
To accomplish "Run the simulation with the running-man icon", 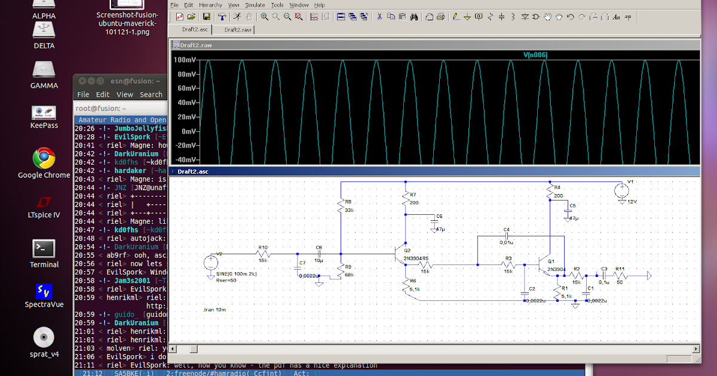I will coord(237,17).
